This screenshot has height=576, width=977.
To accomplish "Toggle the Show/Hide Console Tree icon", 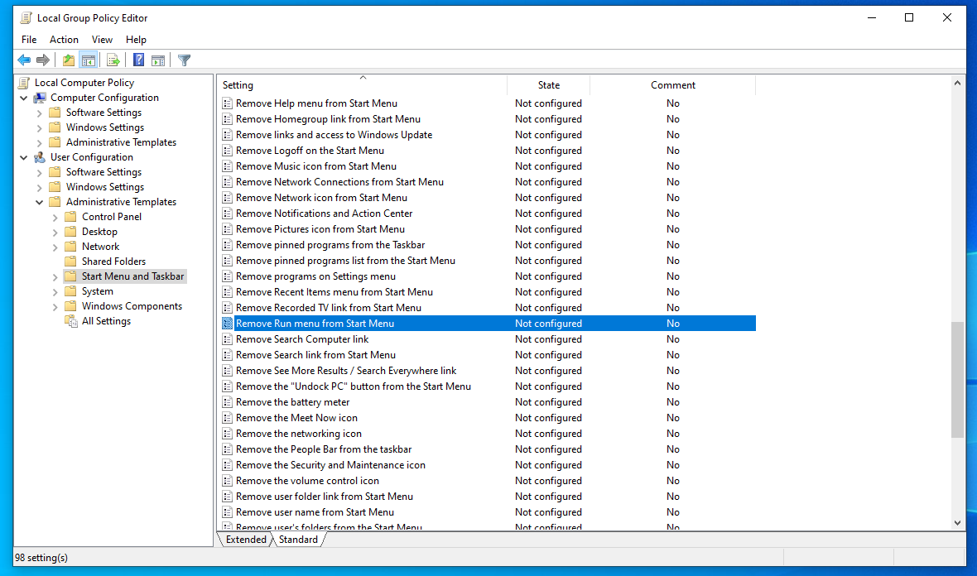I will (x=88, y=60).
